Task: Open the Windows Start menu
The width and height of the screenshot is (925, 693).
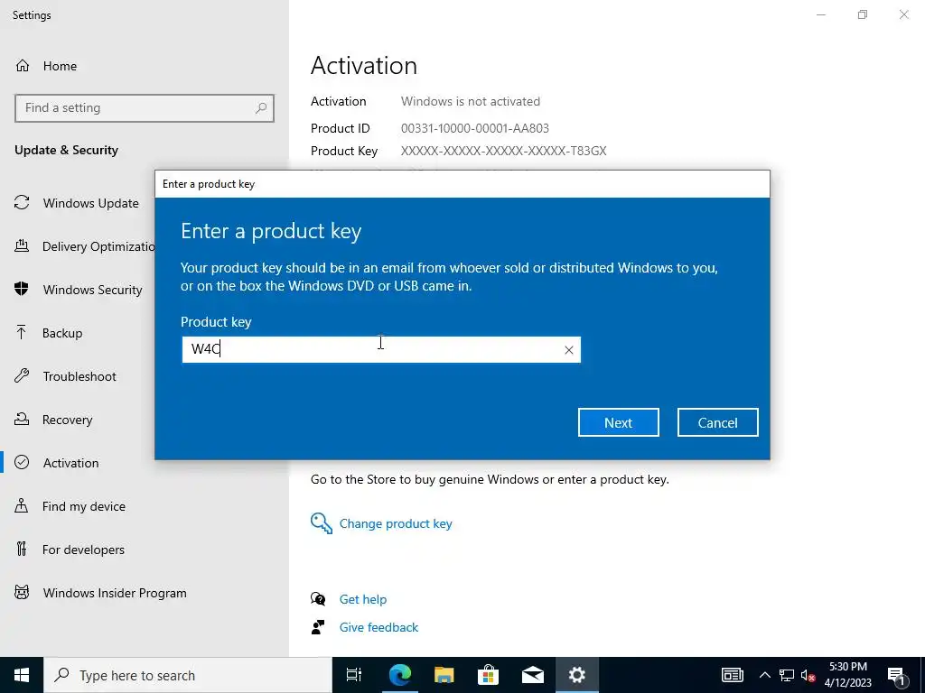Action: [x=22, y=675]
